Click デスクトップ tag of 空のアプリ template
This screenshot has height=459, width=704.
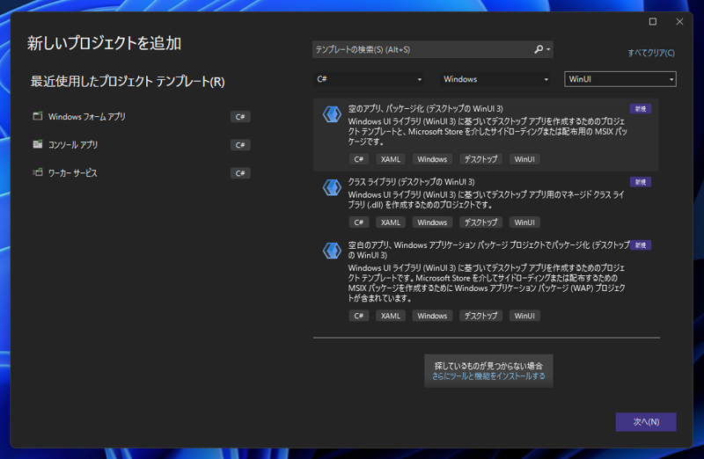click(x=480, y=159)
